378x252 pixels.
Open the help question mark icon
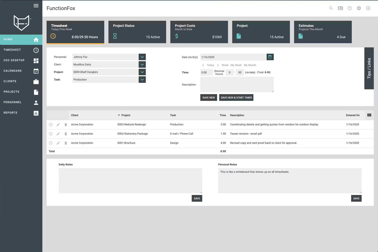click(349, 8)
